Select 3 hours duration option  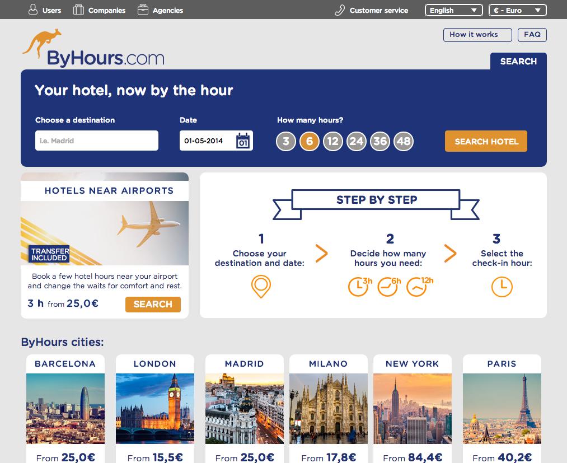pyautogui.click(x=286, y=141)
